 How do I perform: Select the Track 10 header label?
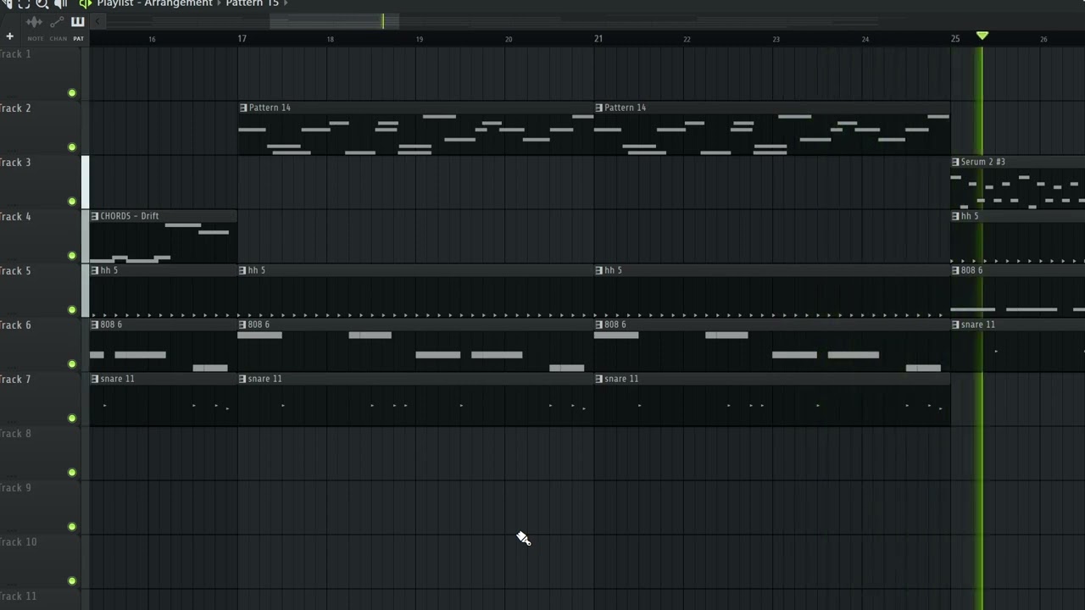(x=18, y=542)
